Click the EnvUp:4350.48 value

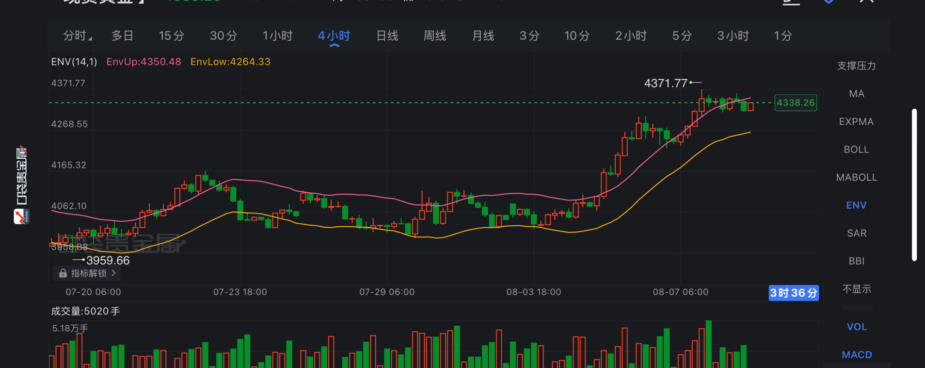143,62
